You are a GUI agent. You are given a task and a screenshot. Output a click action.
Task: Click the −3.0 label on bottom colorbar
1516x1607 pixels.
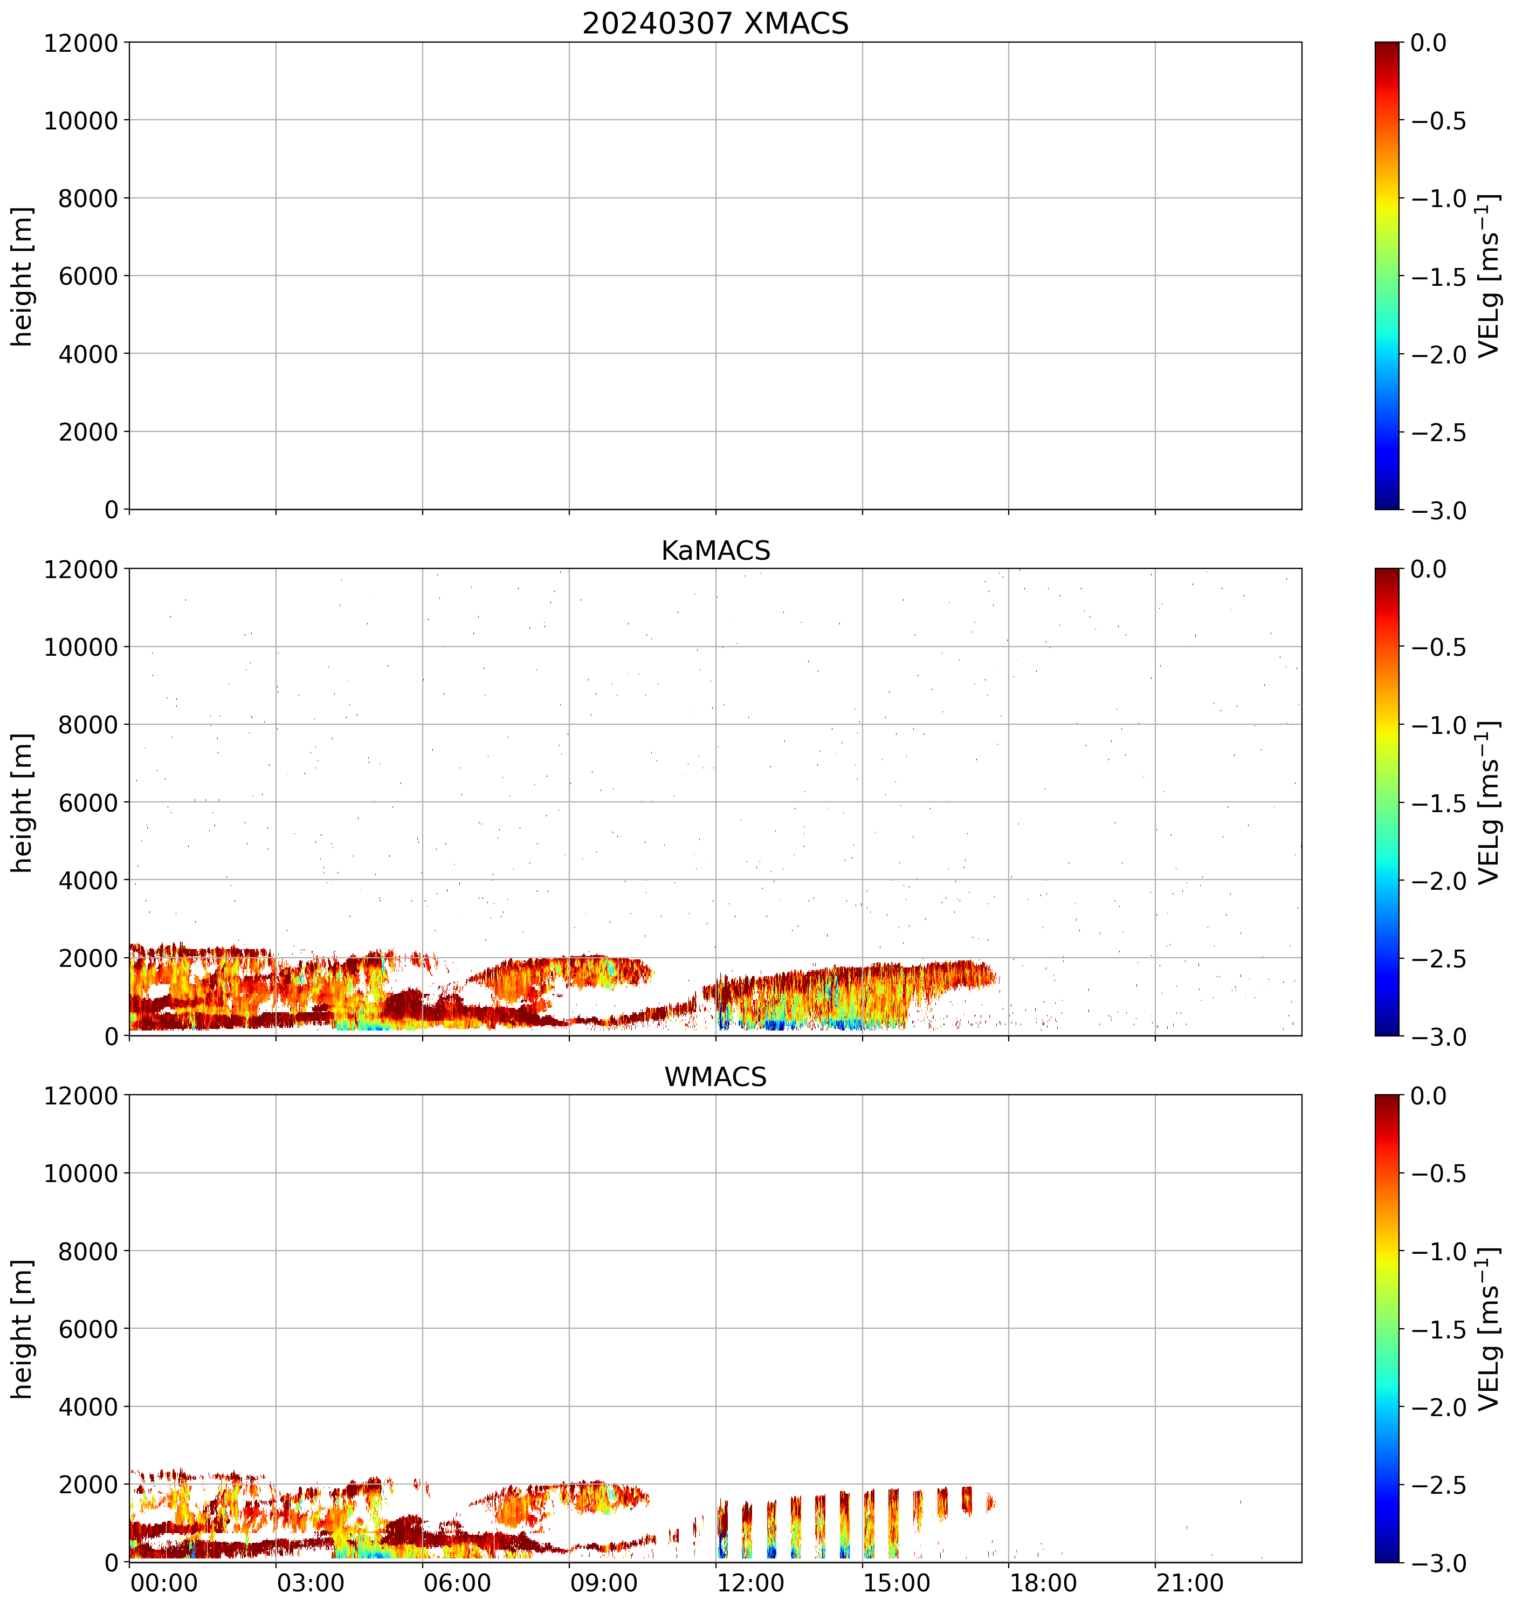point(1438,1563)
